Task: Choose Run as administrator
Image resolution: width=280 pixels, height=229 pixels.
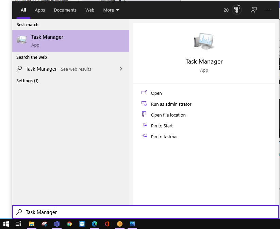Action: click(171, 104)
